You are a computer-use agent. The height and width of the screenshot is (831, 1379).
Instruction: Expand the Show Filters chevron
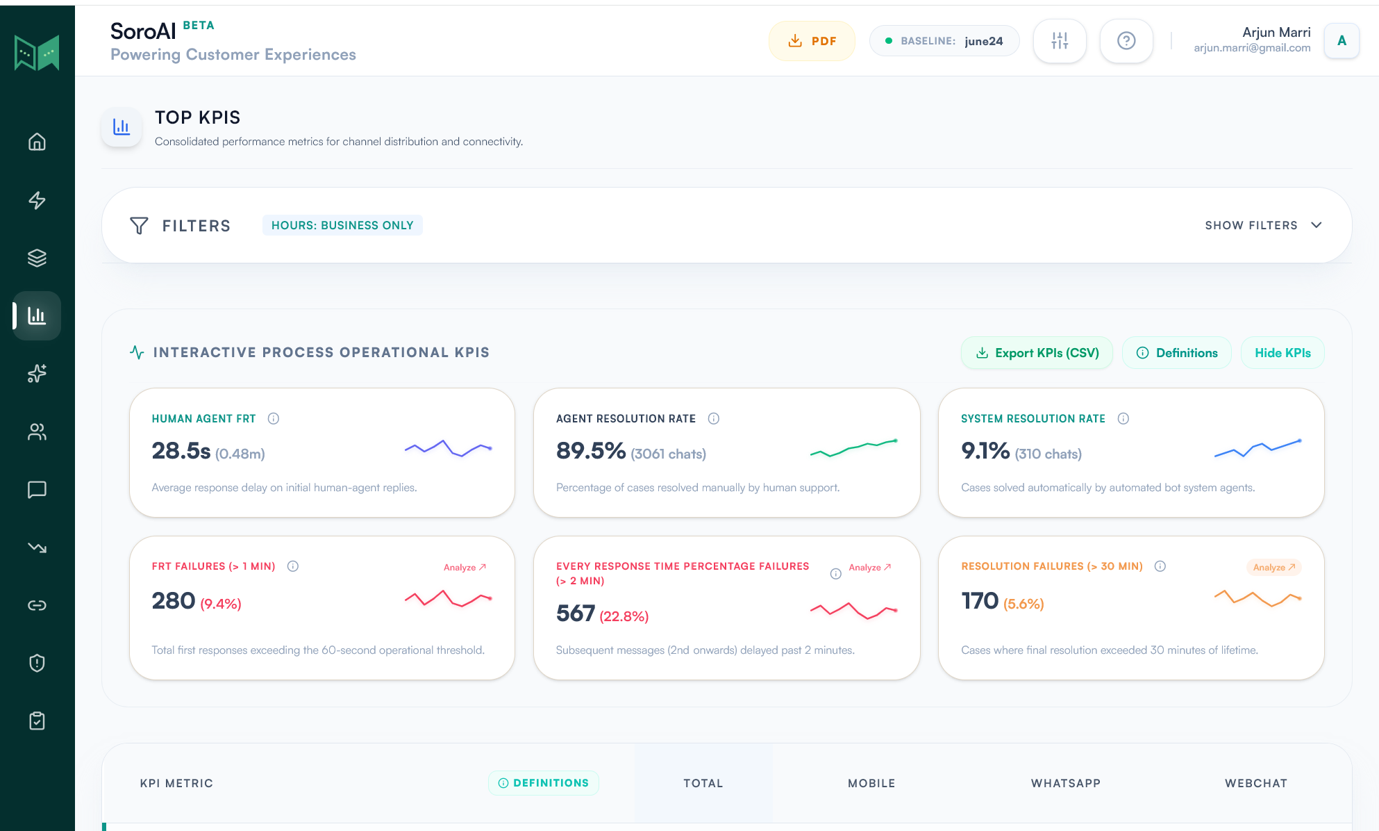point(1316,225)
